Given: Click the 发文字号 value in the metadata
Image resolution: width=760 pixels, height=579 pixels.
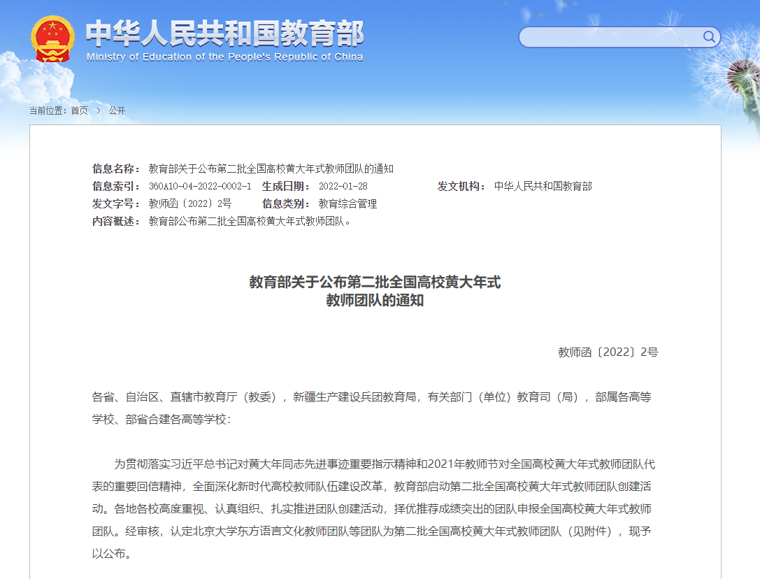Looking at the screenshot, I should point(190,203).
